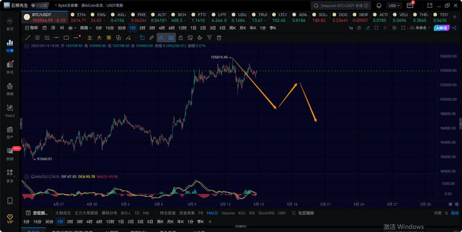Screen dimensions: 462x232
Task: Select the ETH ticker tab
Action: click(x=80, y=17)
